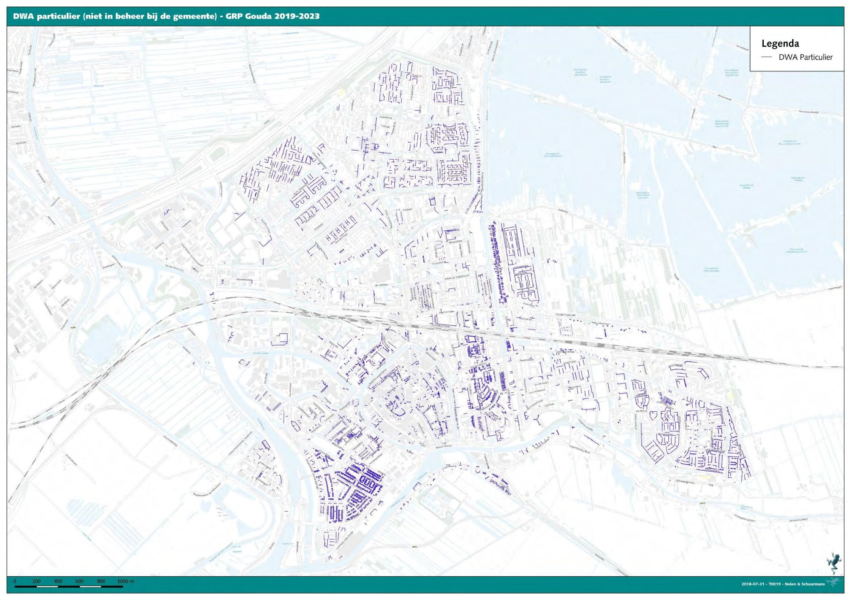Click the '0' scale bar label
The height and width of the screenshot is (601, 850).
tap(15, 581)
